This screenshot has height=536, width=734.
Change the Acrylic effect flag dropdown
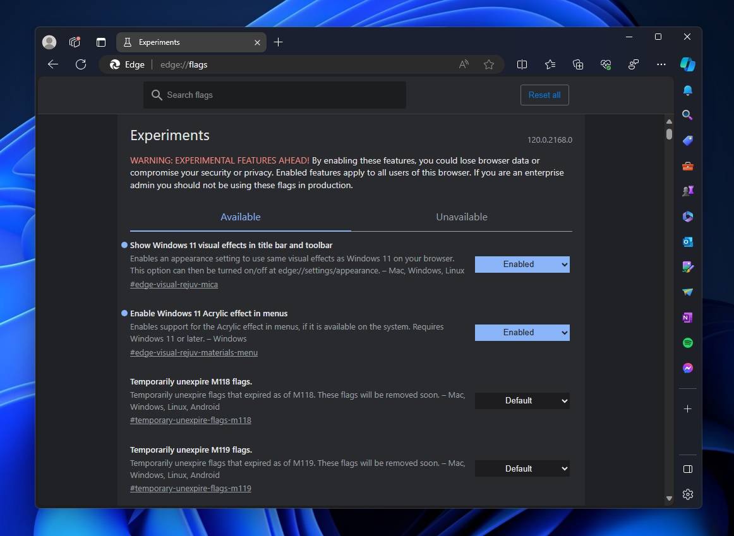click(522, 332)
